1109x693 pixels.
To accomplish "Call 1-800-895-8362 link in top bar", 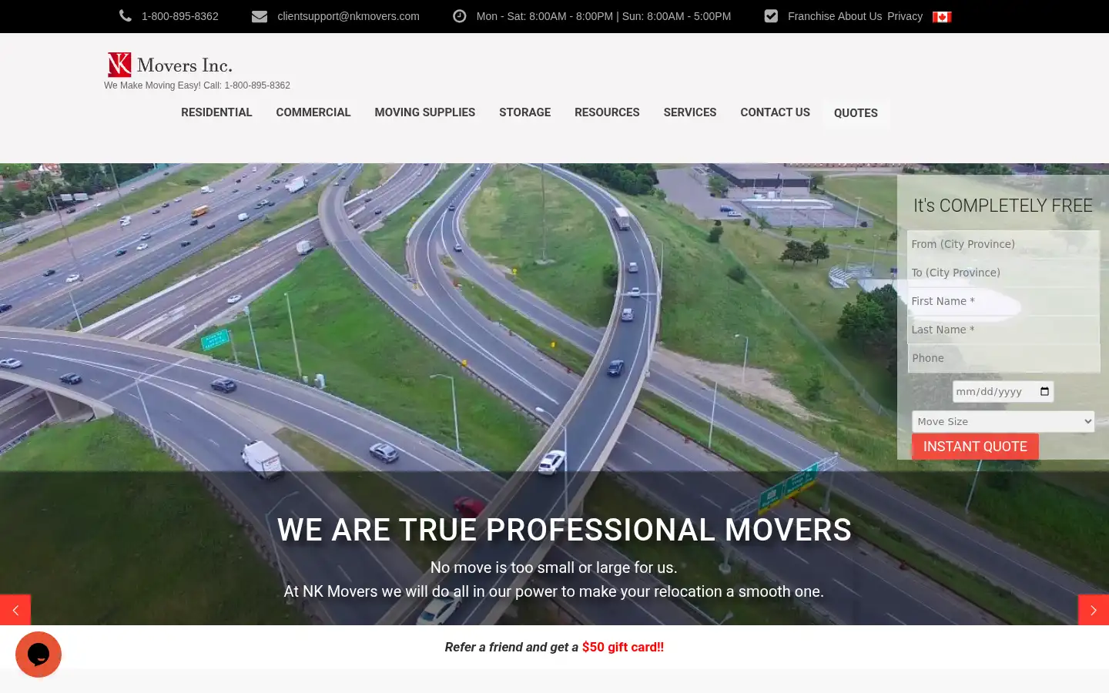I will (x=180, y=16).
